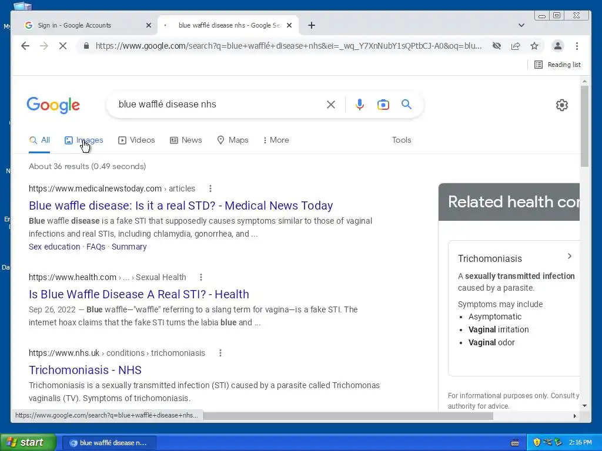602x451 pixels.
Task: Expand the tab search dropdown arrow
Action: (521, 25)
